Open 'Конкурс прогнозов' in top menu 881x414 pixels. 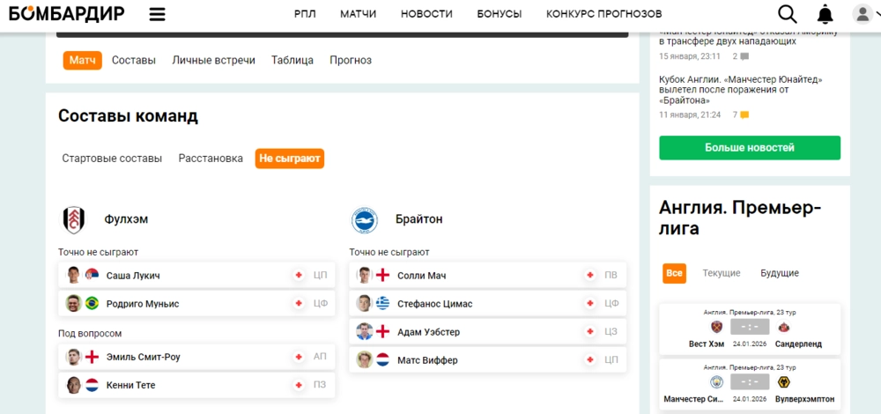click(603, 14)
